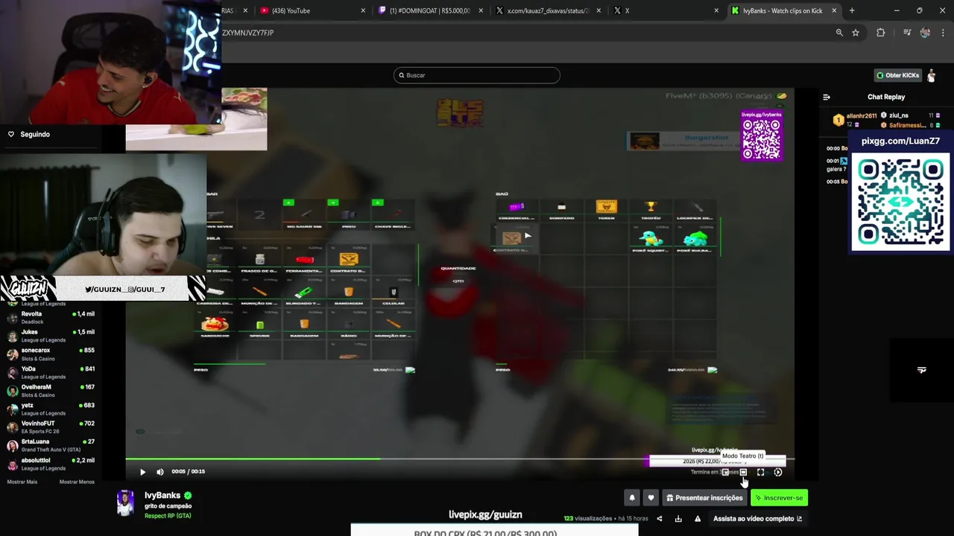Close the #DOMINGOAT tab
The width and height of the screenshot is (954, 536).
click(x=481, y=10)
